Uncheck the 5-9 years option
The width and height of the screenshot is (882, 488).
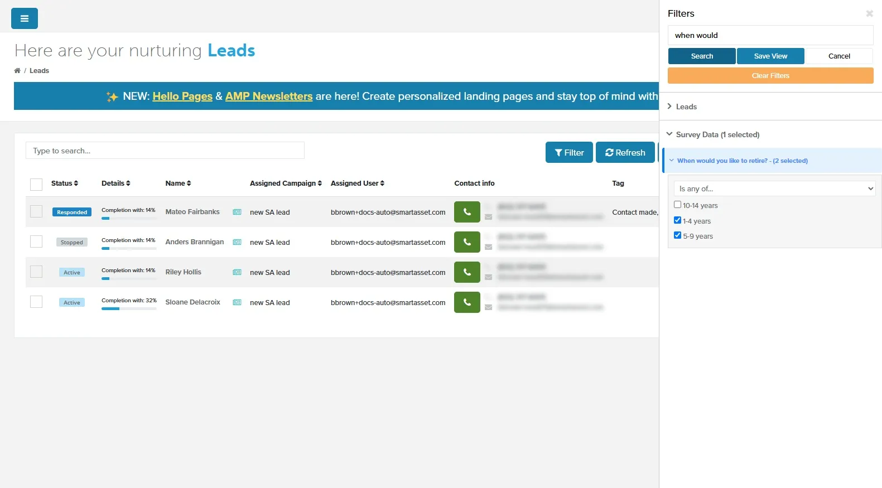click(x=677, y=235)
